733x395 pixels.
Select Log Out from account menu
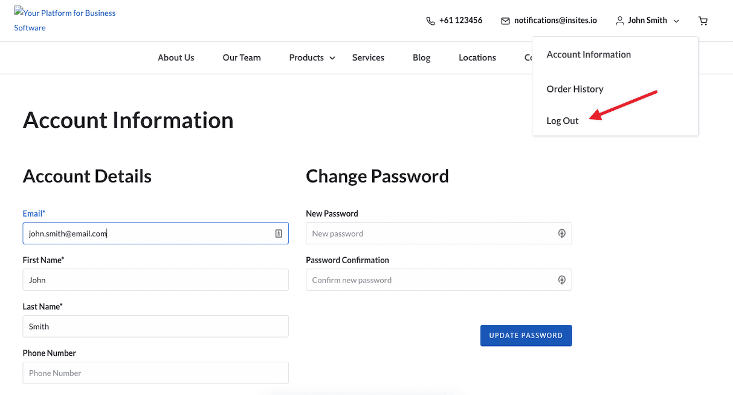[x=563, y=121]
